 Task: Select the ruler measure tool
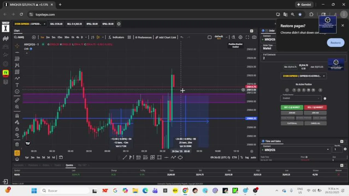(x=17, y=100)
